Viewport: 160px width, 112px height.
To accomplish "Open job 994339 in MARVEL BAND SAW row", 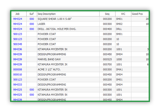I will pyautogui.click(x=18, y=59).
